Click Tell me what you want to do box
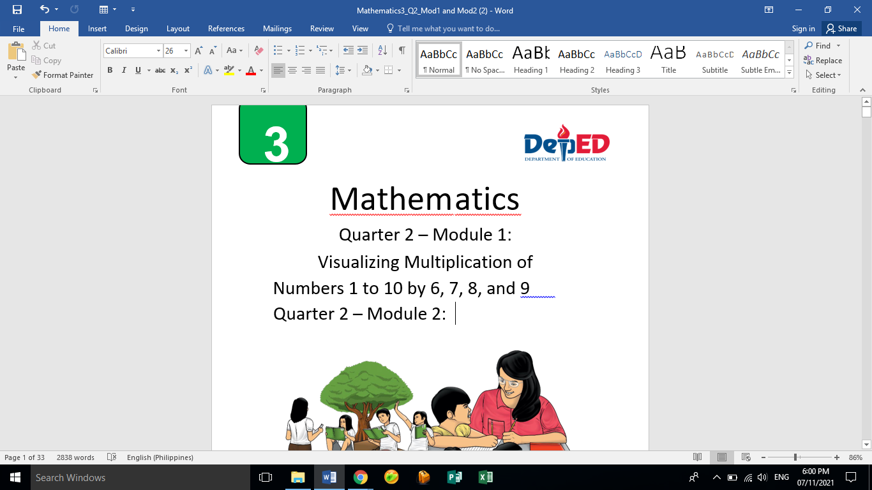872x490 pixels. tap(444, 29)
